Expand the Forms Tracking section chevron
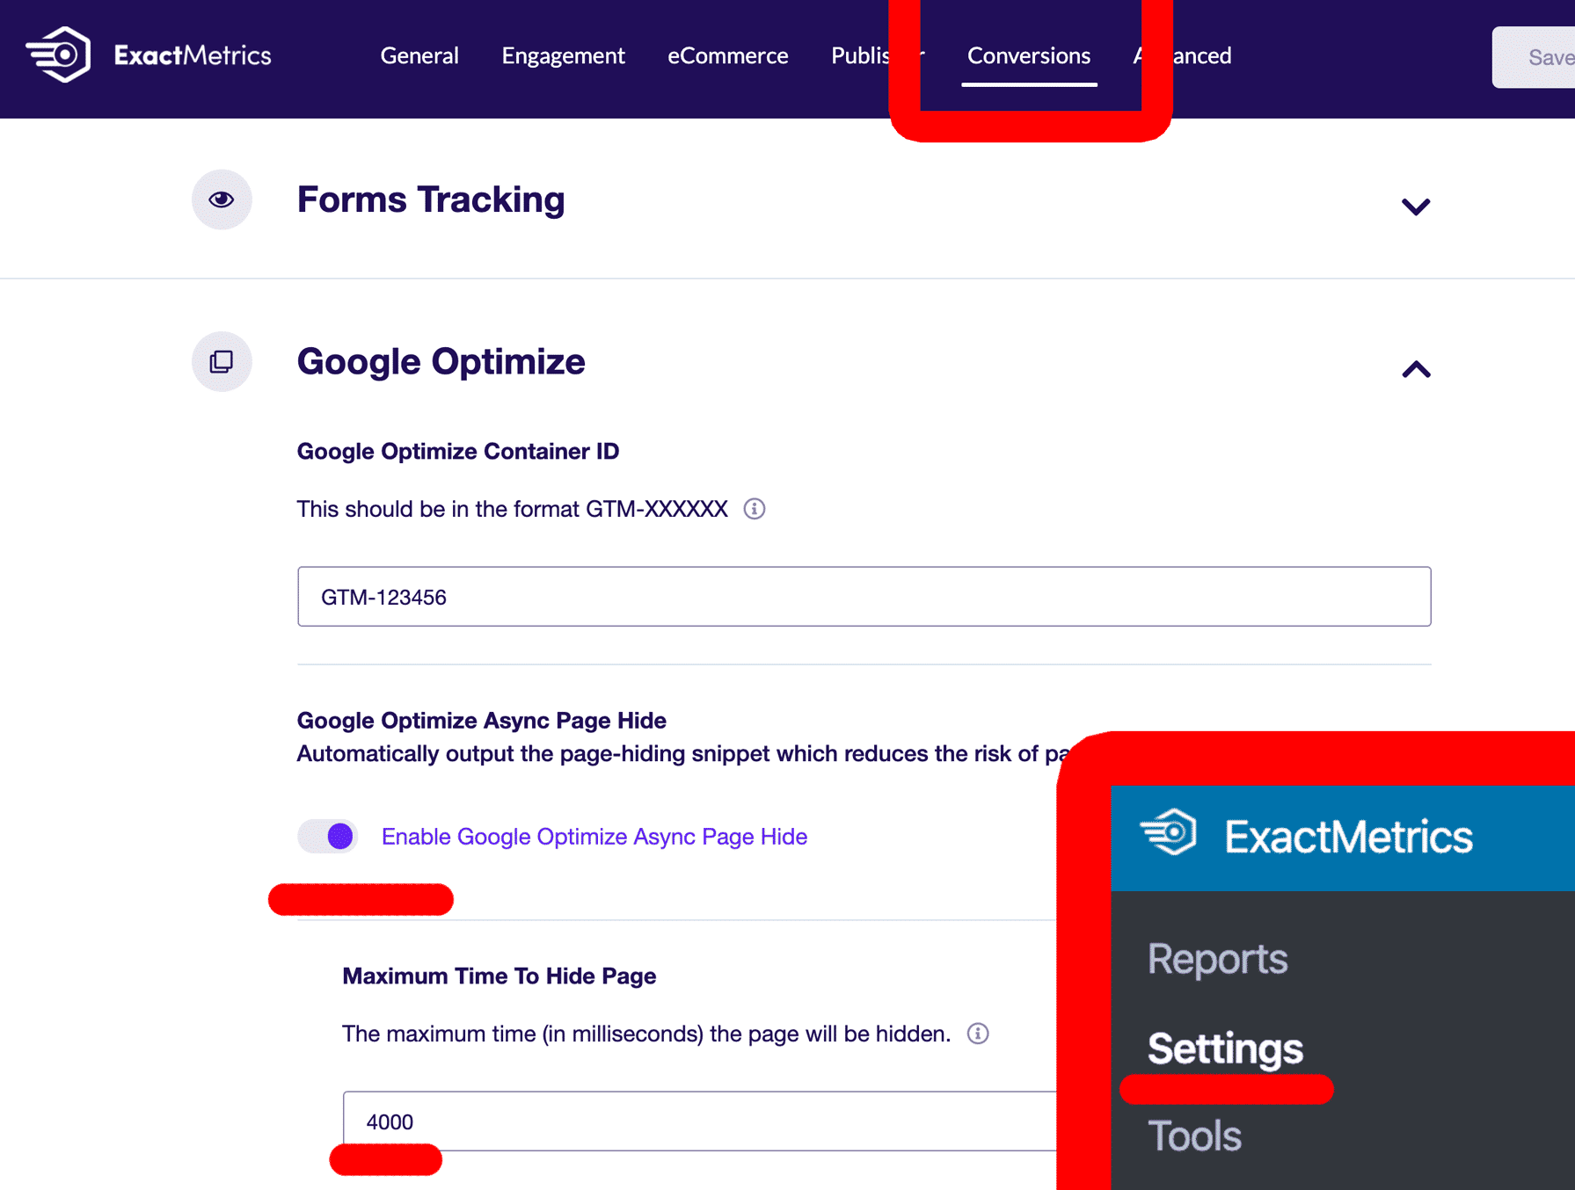 click(x=1415, y=207)
